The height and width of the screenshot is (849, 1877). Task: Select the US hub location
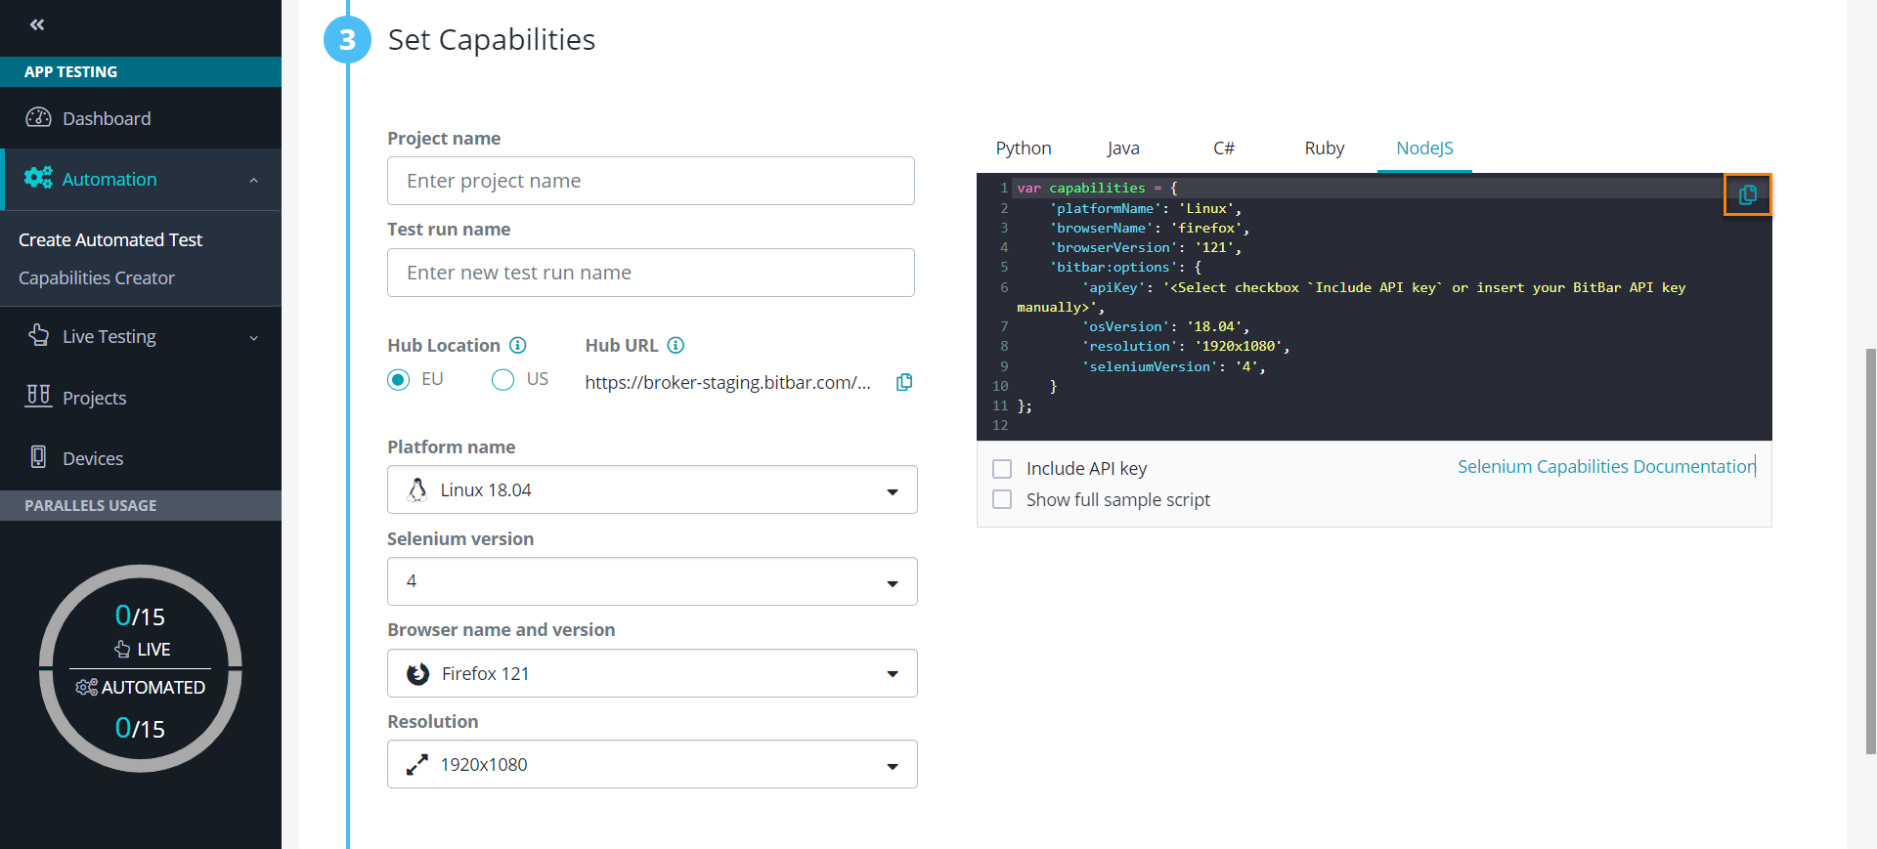(x=502, y=380)
